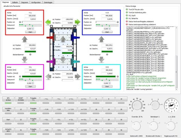The width and height of the screenshot is (181, 138).
Task: Click the PLC läuft green status LED
Action: pos(127,15)
